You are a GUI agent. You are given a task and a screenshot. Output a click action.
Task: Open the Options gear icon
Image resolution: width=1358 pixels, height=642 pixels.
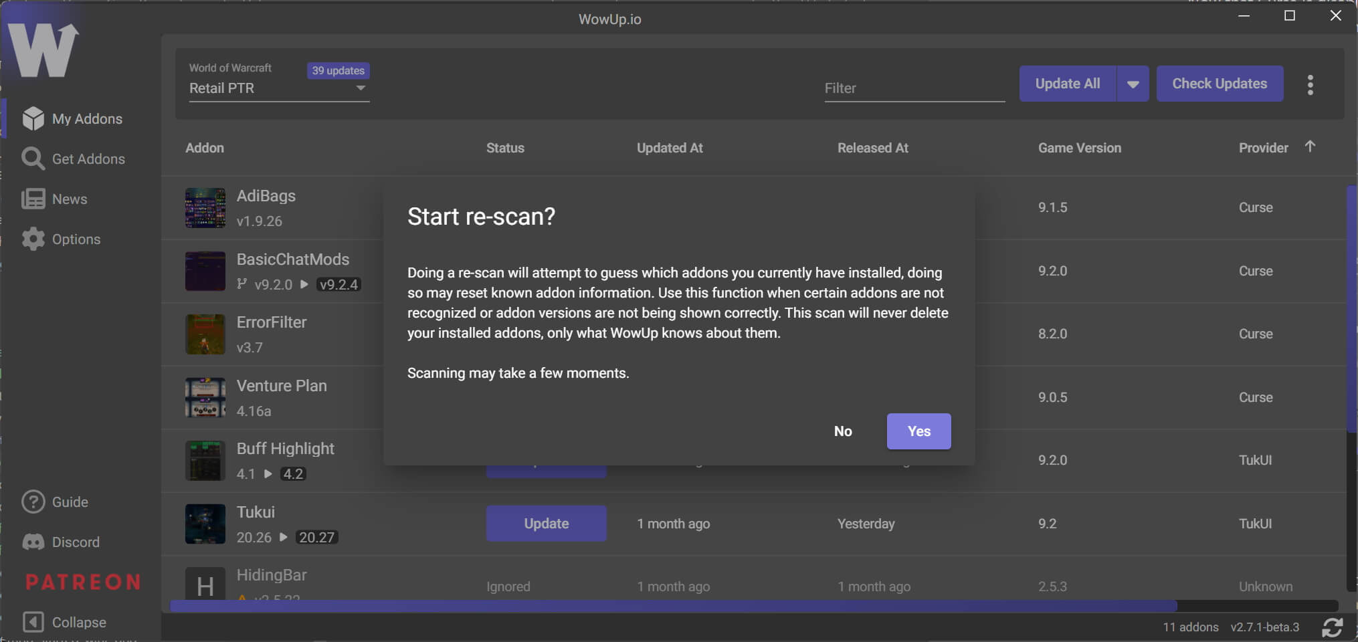click(33, 239)
